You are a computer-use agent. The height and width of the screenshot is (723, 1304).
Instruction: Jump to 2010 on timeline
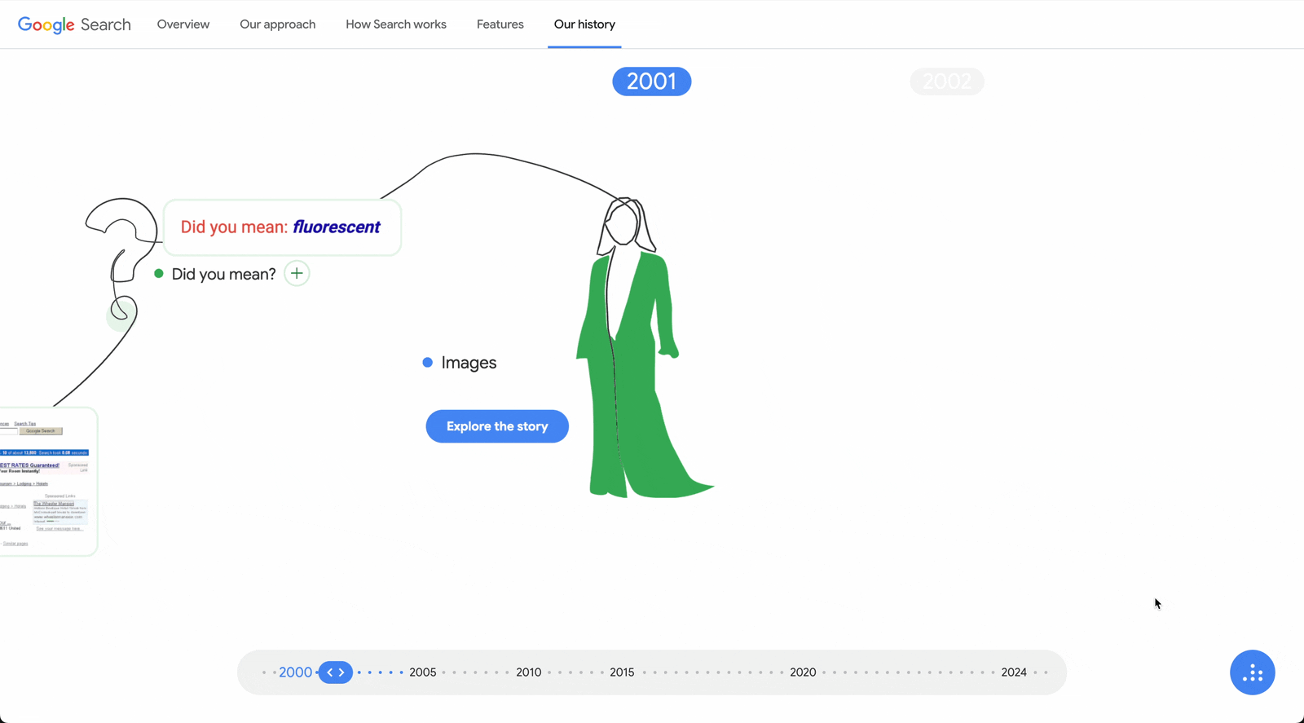[528, 672]
